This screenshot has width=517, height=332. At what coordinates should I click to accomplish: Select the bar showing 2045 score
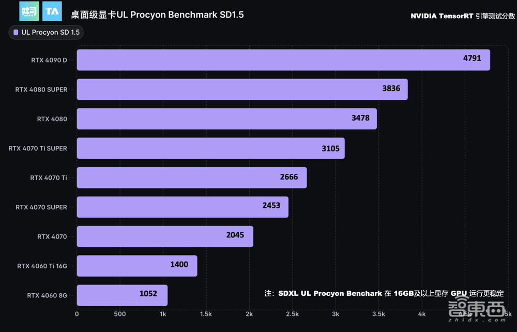[x=165, y=236]
